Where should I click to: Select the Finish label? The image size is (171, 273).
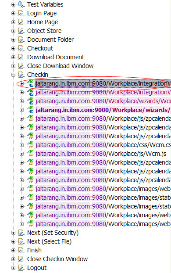tap(35, 250)
